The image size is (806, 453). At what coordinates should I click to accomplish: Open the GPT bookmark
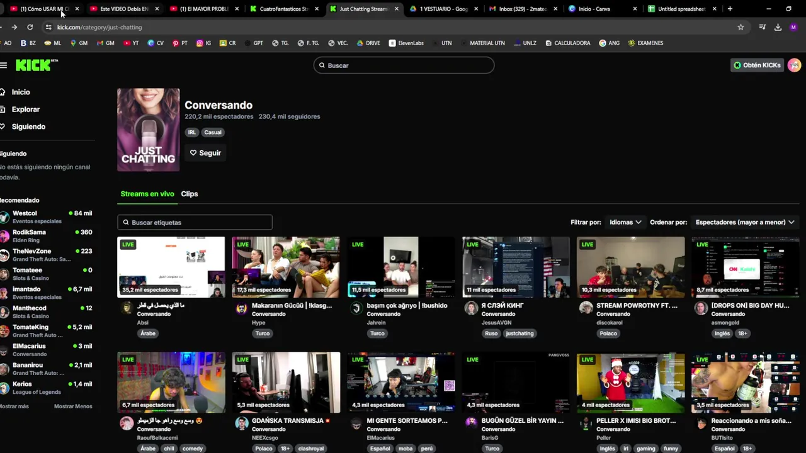pyautogui.click(x=253, y=43)
